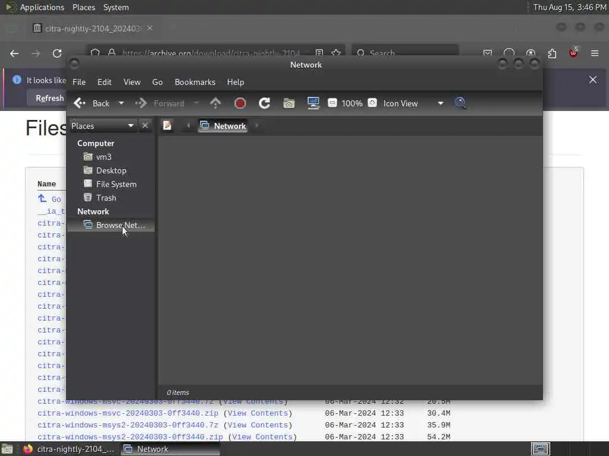Click the Firefox Search box
This screenshot has width=609, height=456.
coord(406,52)
